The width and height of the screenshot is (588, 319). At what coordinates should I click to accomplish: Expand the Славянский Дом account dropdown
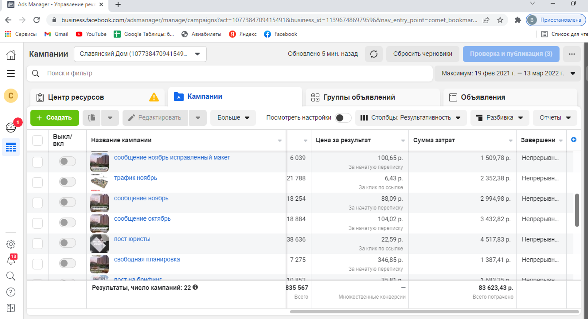click(x=140, y=54)
